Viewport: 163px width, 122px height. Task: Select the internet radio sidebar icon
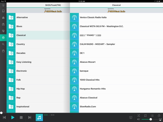[3, 37]
